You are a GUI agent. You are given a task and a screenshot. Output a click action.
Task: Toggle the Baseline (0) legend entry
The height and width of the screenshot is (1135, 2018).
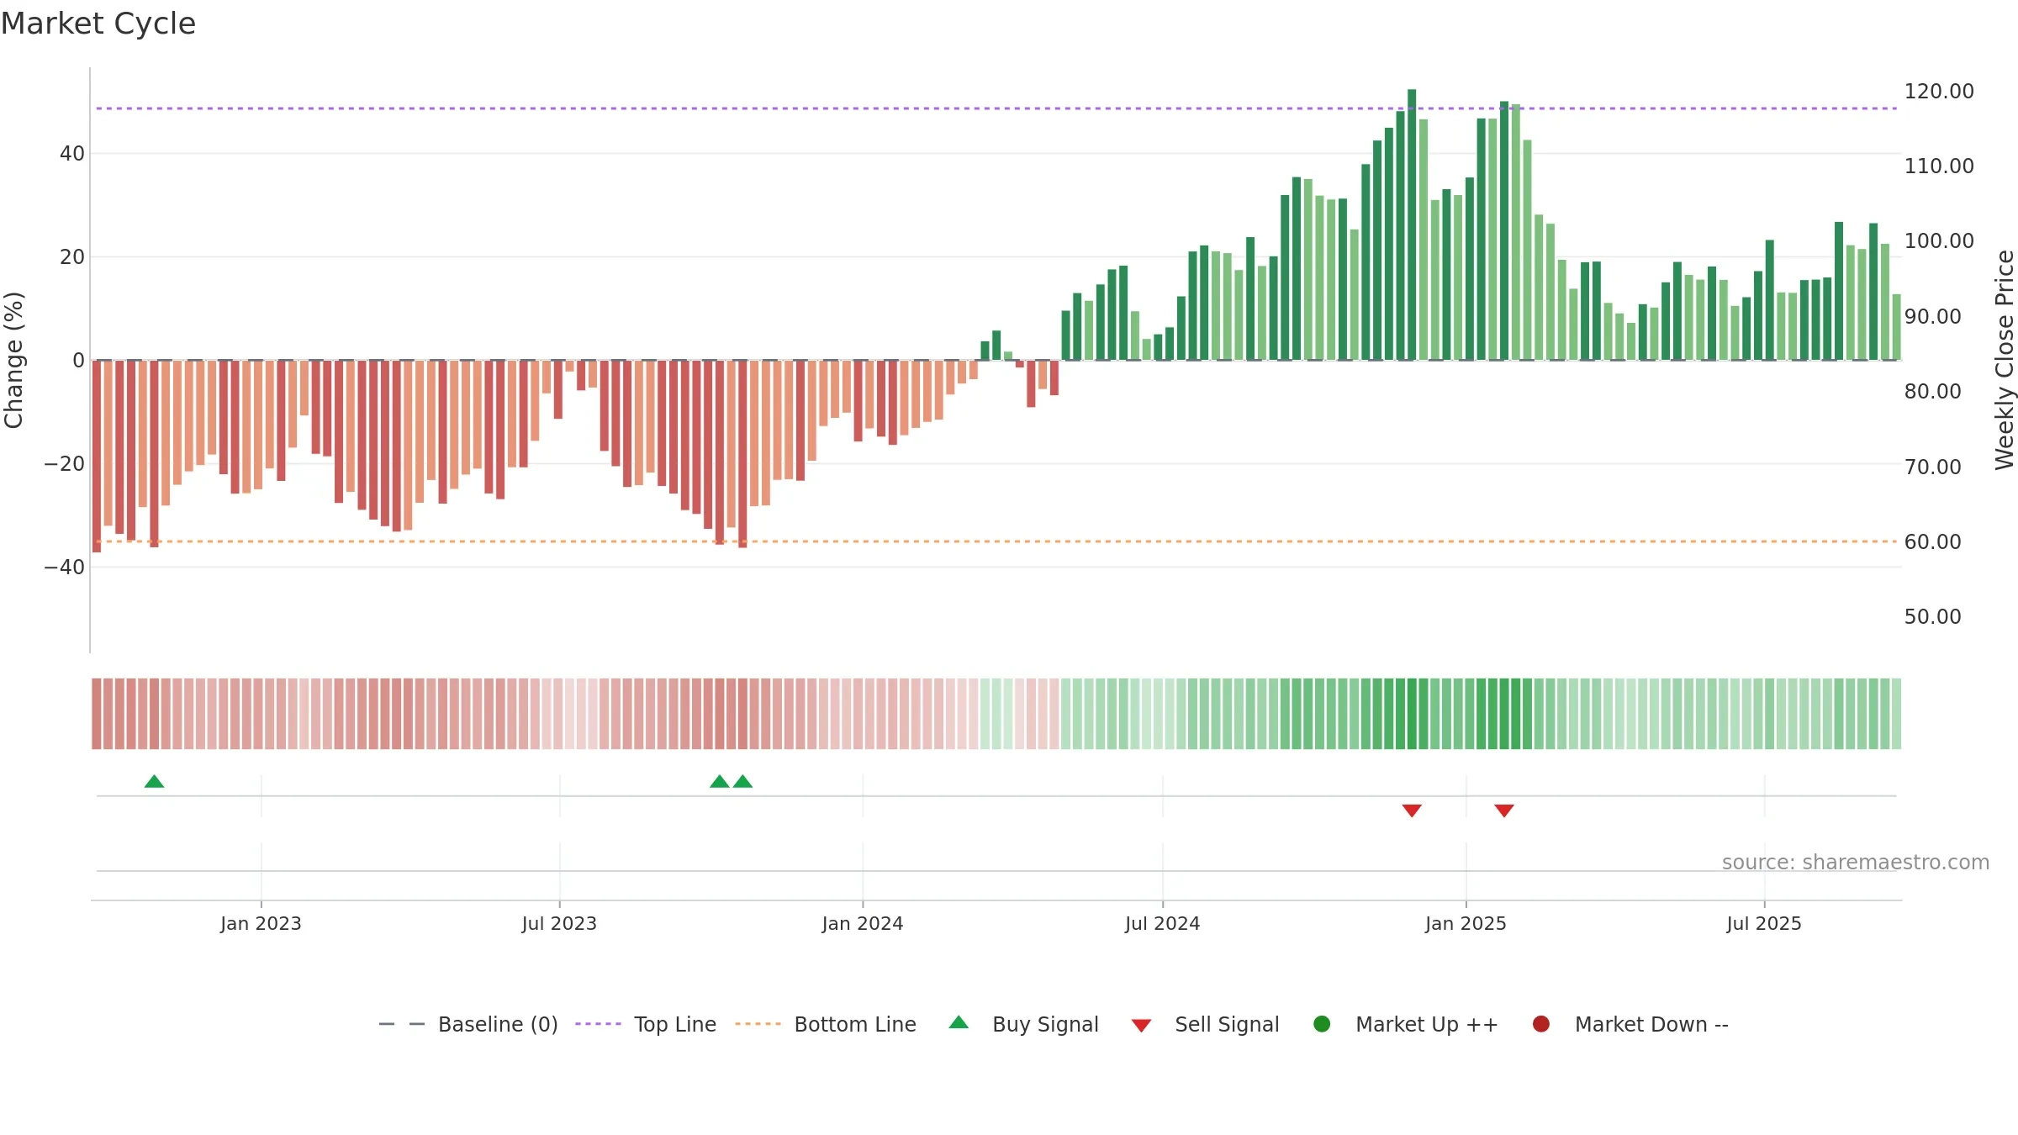tap(468, 1024)
